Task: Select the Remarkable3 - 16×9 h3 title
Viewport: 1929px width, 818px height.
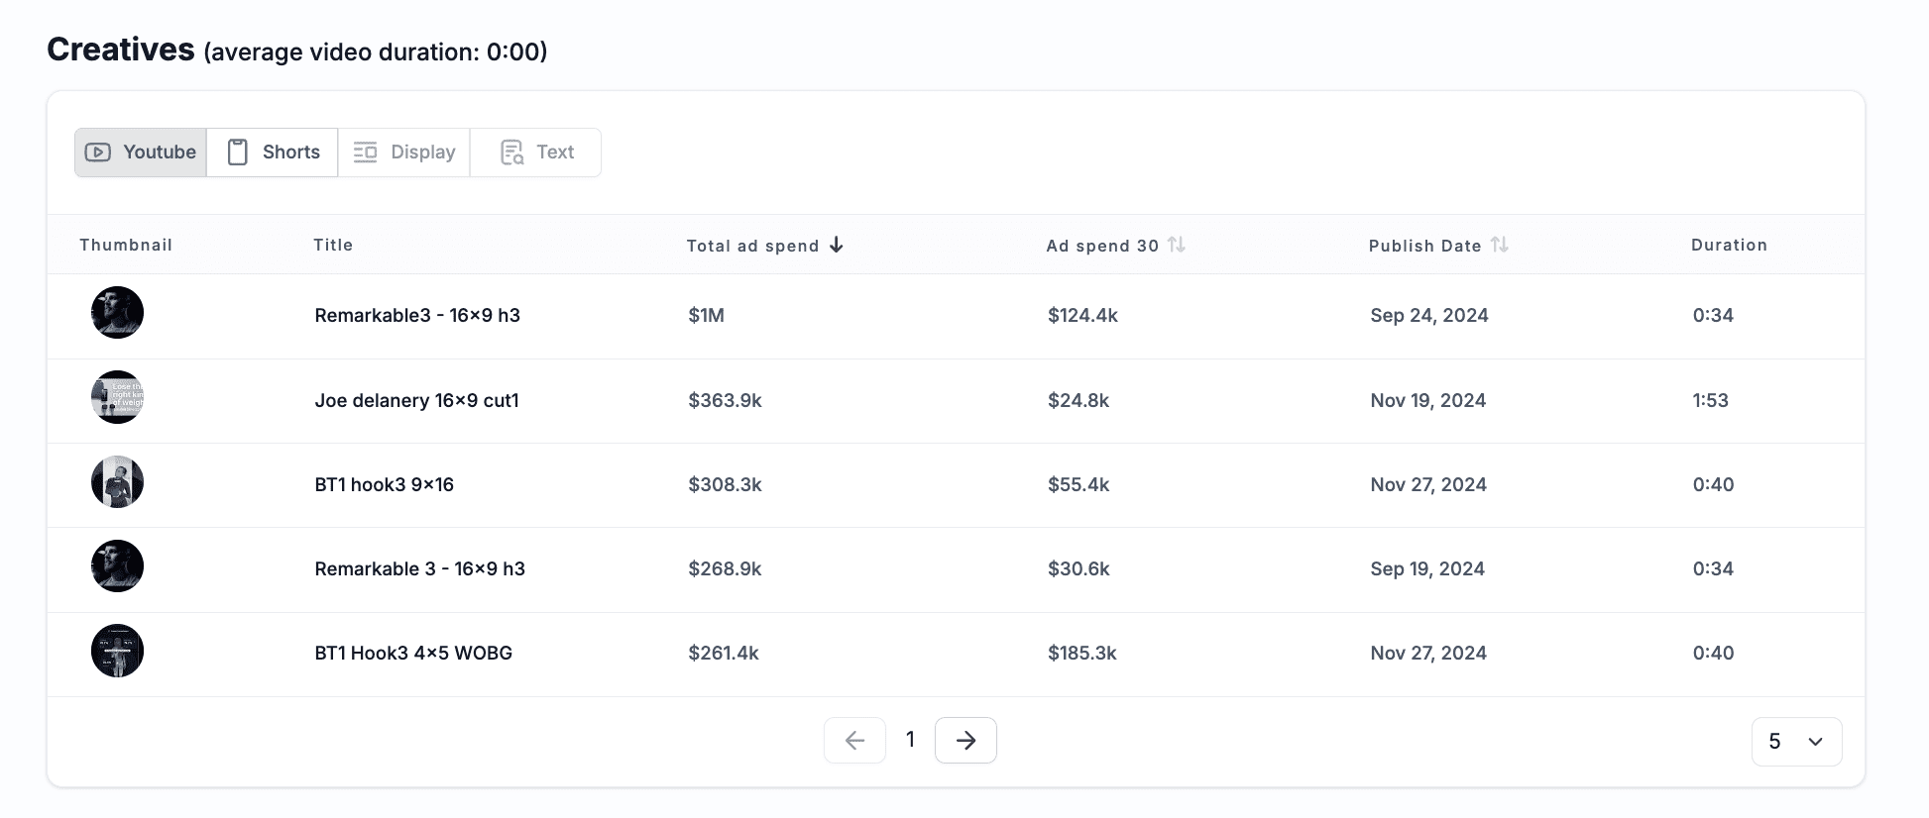Action: coord(417,316)
